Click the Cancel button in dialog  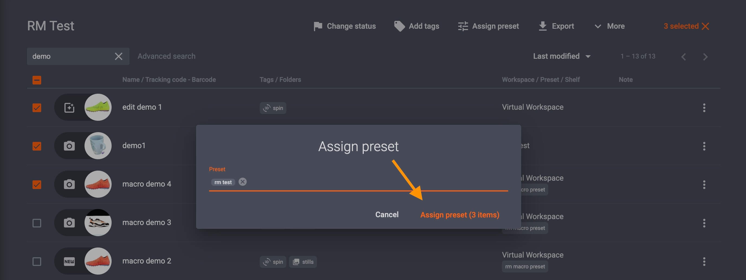[x=387, y=214]
